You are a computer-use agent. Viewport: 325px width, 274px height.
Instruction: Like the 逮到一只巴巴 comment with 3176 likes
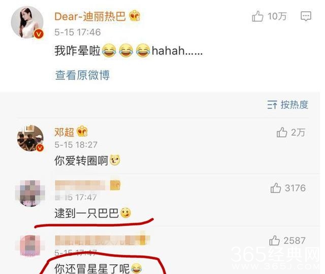coord(276,188)
